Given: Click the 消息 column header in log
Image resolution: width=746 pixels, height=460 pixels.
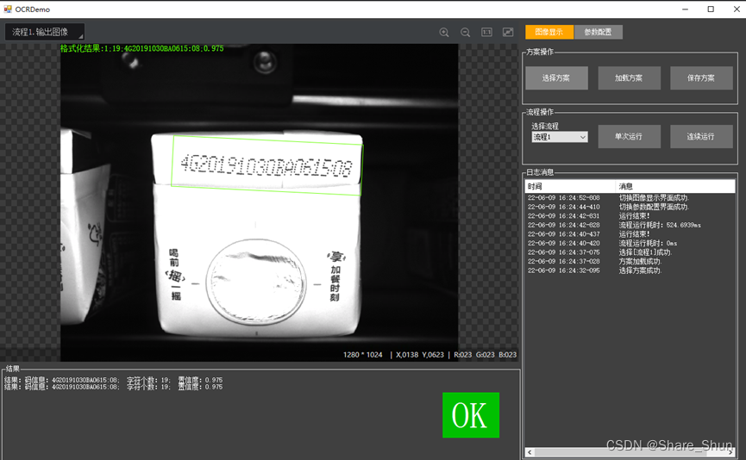Looking at the screenshot, I should (x=675, y=186).
